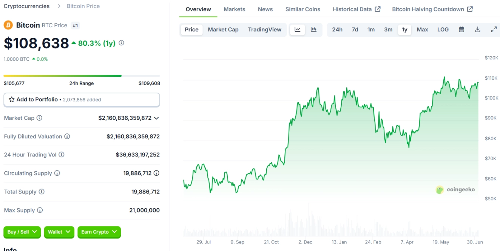Expand chart to fullscreen
Screen dimensions: 500x251
point(494,29)
